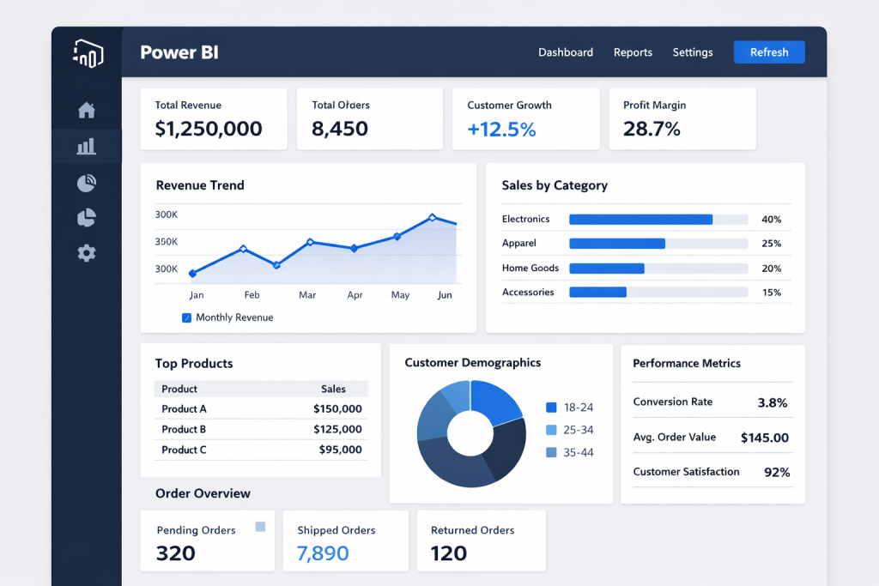The height and width of the screenshot is (586, 879).
Task: Open the Dashboard menu item
Action: 566,52
